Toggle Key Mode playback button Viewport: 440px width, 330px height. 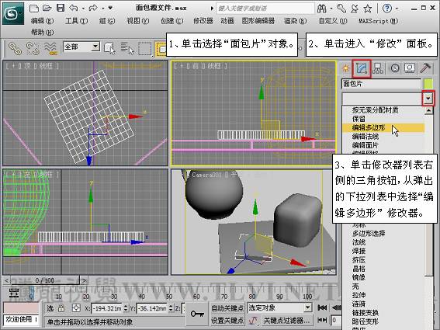[x=322, y=320]
